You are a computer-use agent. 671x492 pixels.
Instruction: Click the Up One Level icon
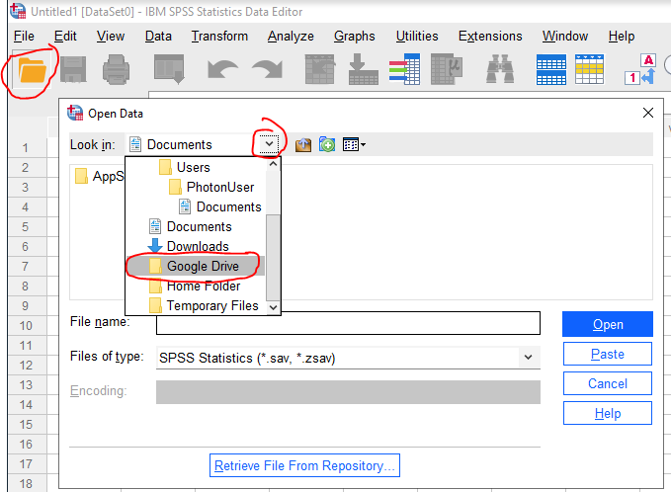pyautogui.click(x=303, y=145)
